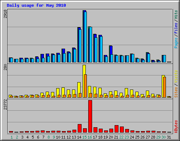180x141 pixels.
Task: Click day label 23 on the x-axis
Action: point(127,137)
